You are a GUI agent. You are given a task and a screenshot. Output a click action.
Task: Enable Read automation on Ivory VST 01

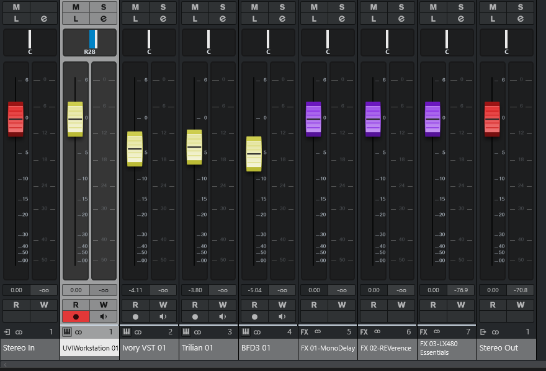(135, 305)
